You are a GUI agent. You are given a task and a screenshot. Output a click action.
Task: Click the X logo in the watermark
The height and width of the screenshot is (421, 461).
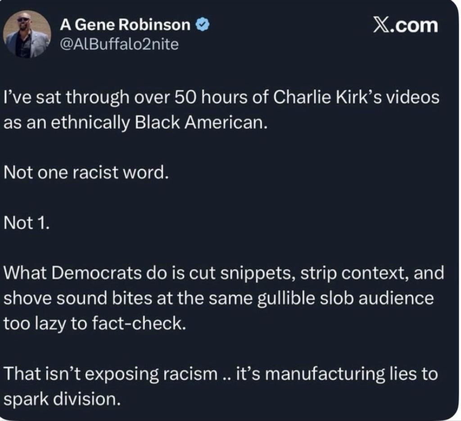pyautogui.click(x=382, y=25)
